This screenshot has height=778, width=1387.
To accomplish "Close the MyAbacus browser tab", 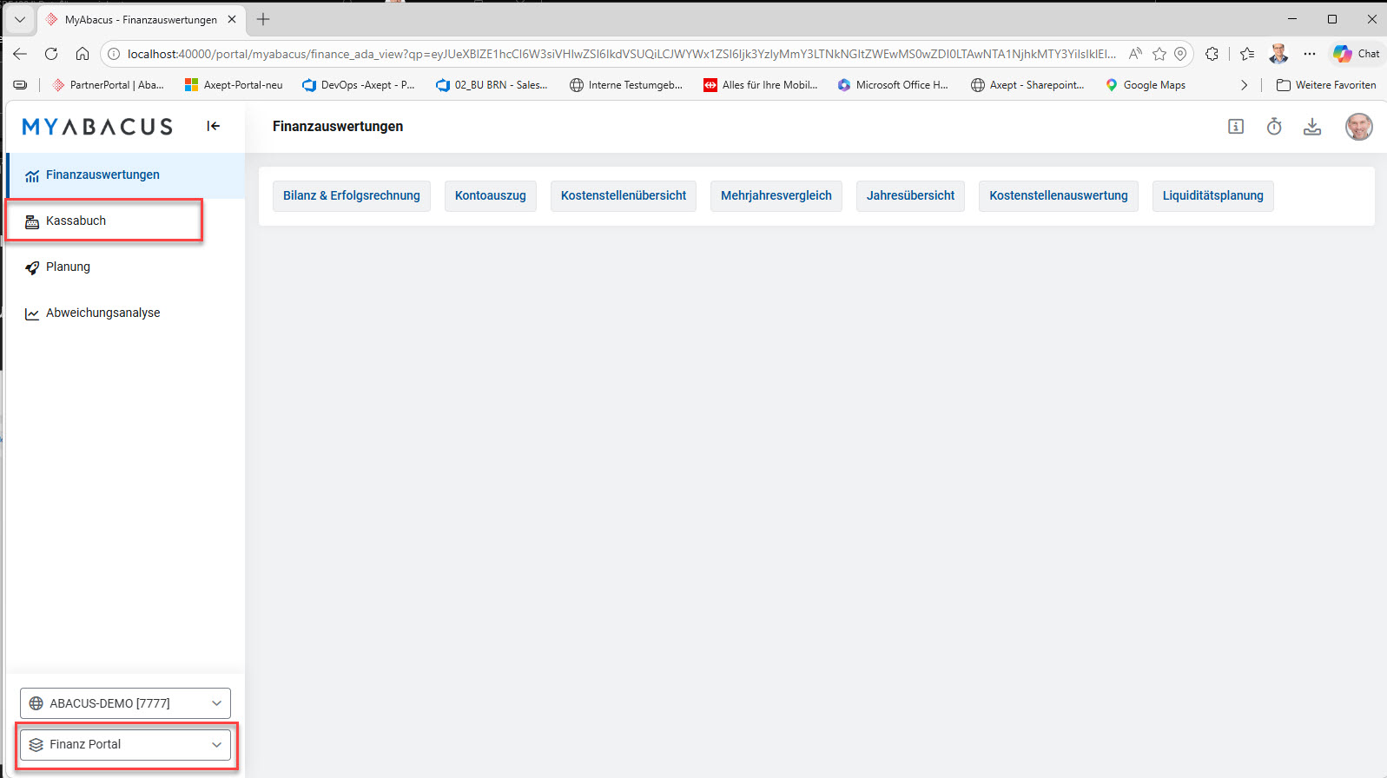I will tap(232, 19).
